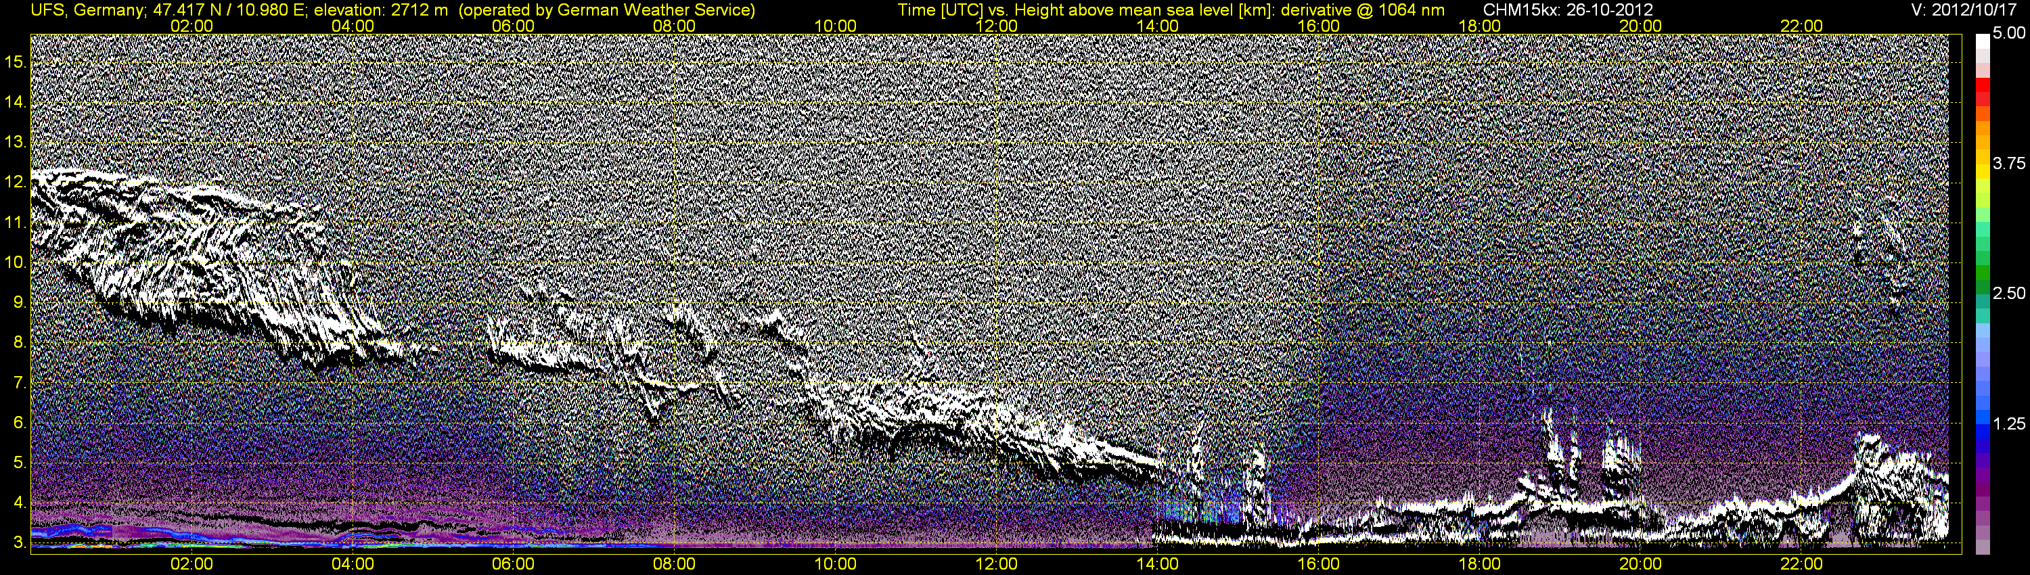Image resolution: width=2030 pixels, height=575 pixels.
Task: Click the "1.25" colorbar scale value
Action: (2009, 423)
